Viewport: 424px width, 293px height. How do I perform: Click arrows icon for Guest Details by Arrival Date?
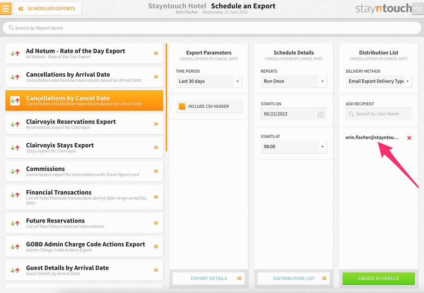tap(15, 270)
